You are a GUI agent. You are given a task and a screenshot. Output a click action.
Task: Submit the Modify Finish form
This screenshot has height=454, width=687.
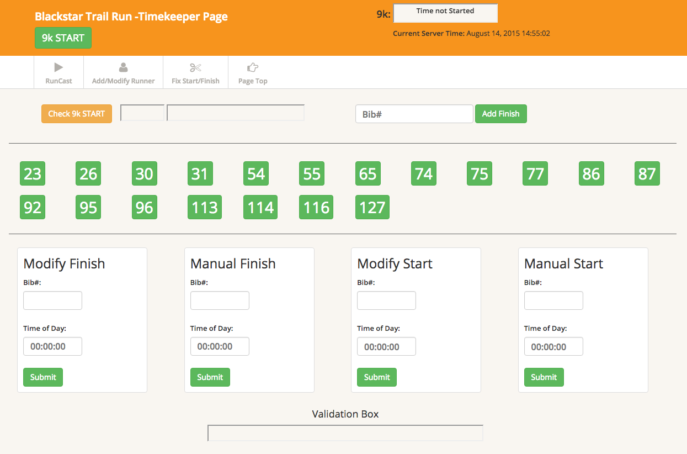pos(43,377)
